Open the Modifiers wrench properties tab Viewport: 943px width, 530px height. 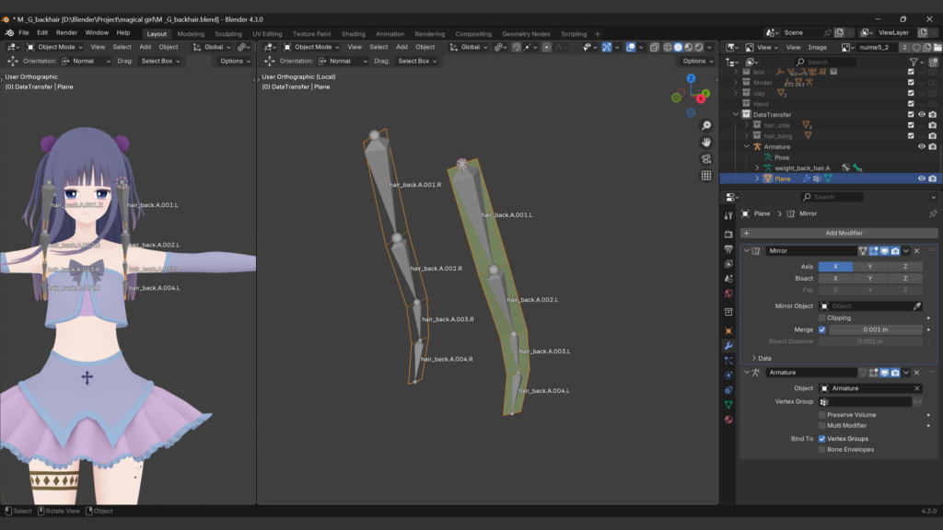[x=728, y=346]
